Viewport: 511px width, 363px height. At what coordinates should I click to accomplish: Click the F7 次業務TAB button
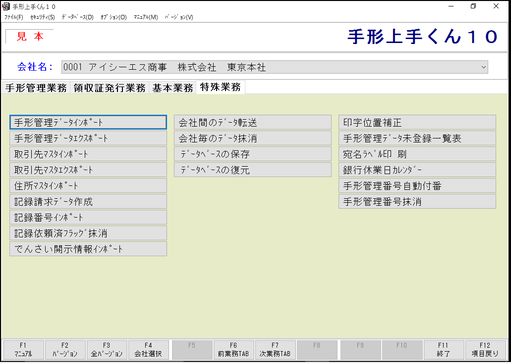coord(276,350)
